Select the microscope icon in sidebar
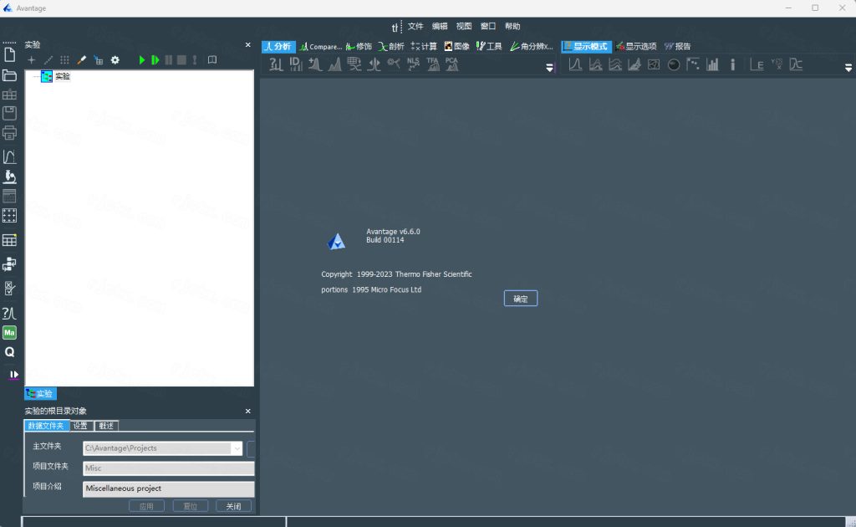 pos(9,177)
